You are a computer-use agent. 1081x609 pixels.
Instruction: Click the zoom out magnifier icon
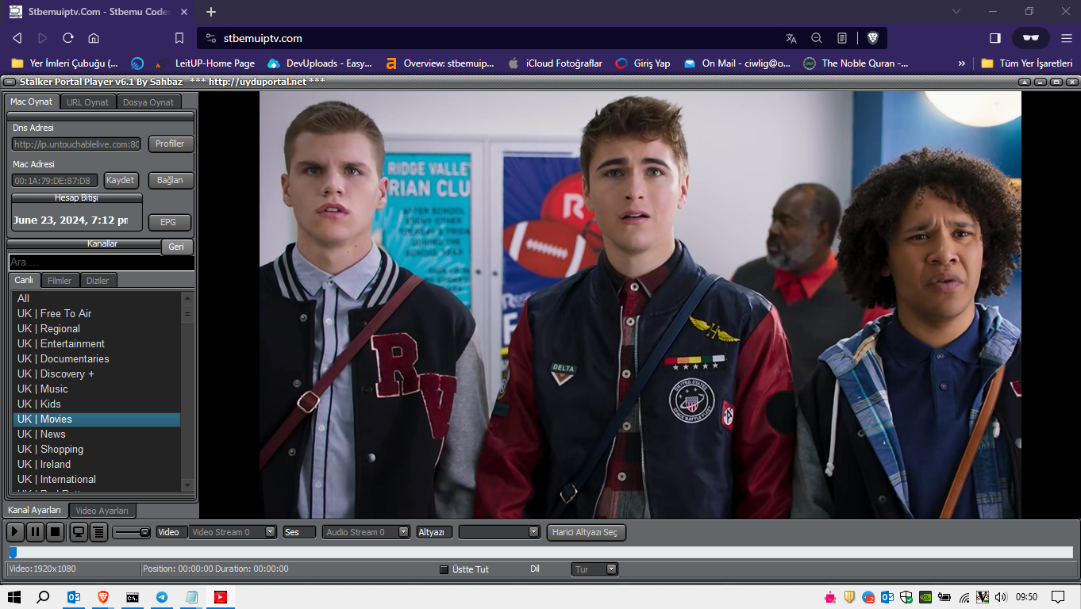[x=817, y=38]
